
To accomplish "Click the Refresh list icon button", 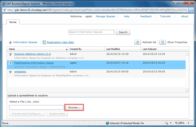I will pyautogui.click(x=138, y=42).
